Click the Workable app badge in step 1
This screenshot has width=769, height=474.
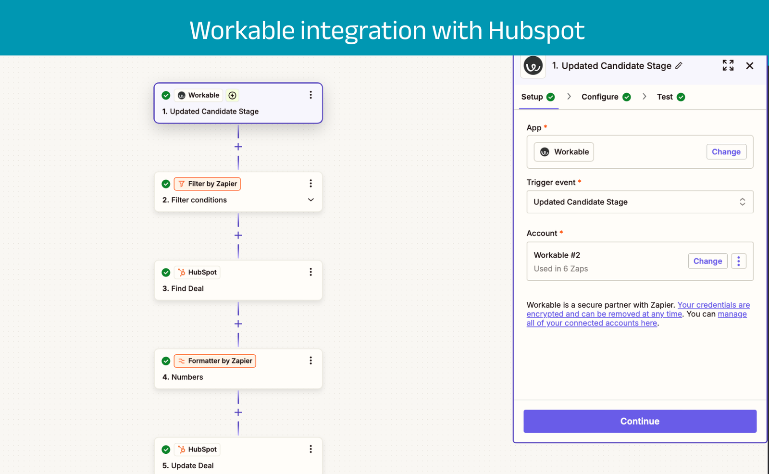click(x=198, y=95)
